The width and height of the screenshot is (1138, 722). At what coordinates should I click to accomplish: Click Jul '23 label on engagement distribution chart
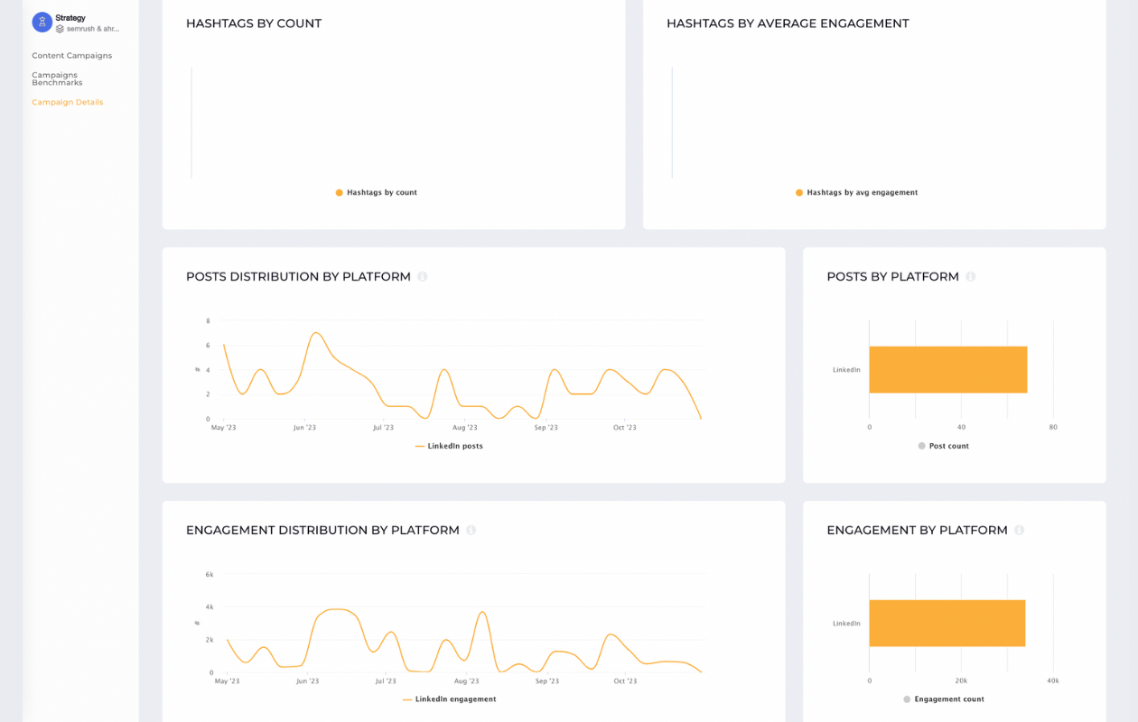386,681
